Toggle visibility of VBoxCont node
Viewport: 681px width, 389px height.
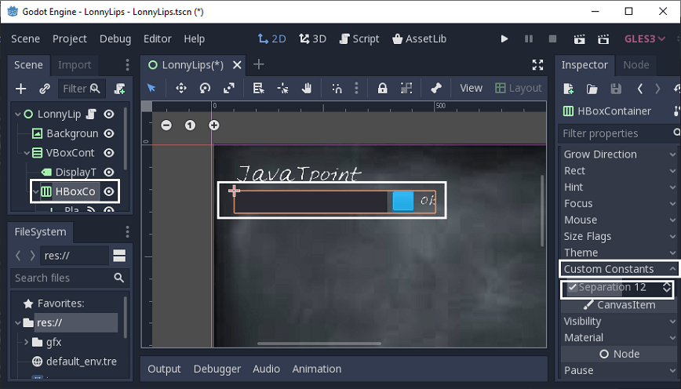(x=109, y=153)
